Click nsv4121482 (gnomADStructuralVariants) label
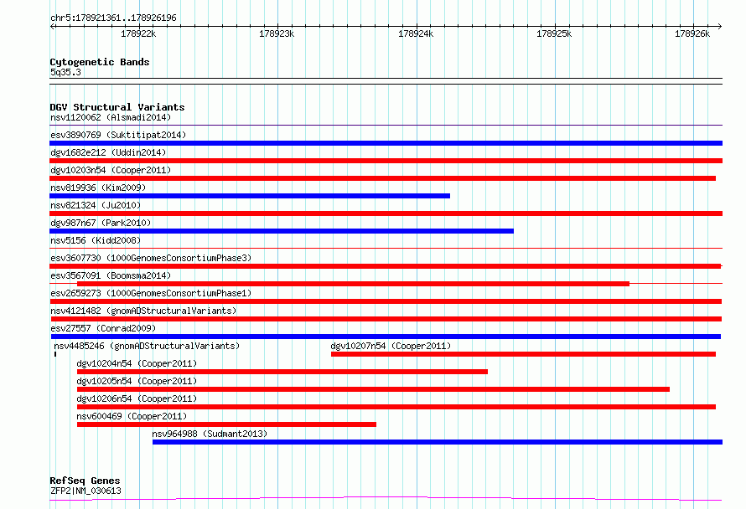 coord(143,311)
